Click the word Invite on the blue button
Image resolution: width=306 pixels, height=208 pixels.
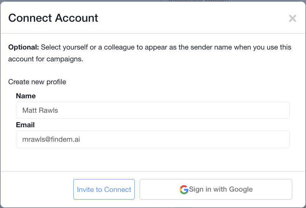(85, 189)
